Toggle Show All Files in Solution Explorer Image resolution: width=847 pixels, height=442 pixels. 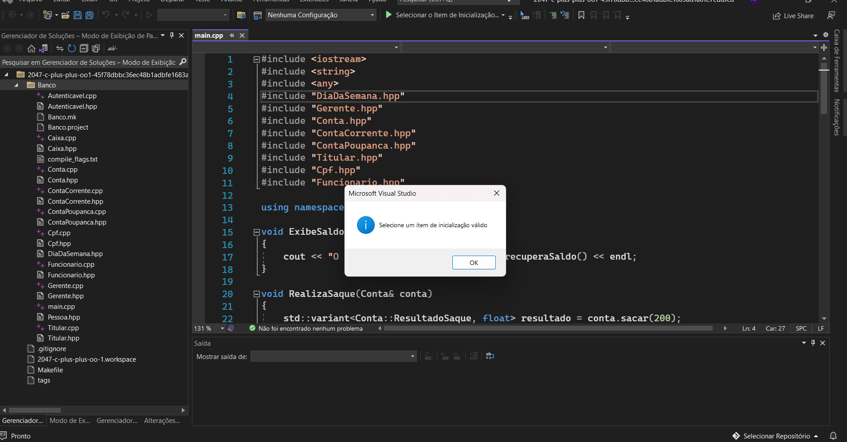click(95, 48)
